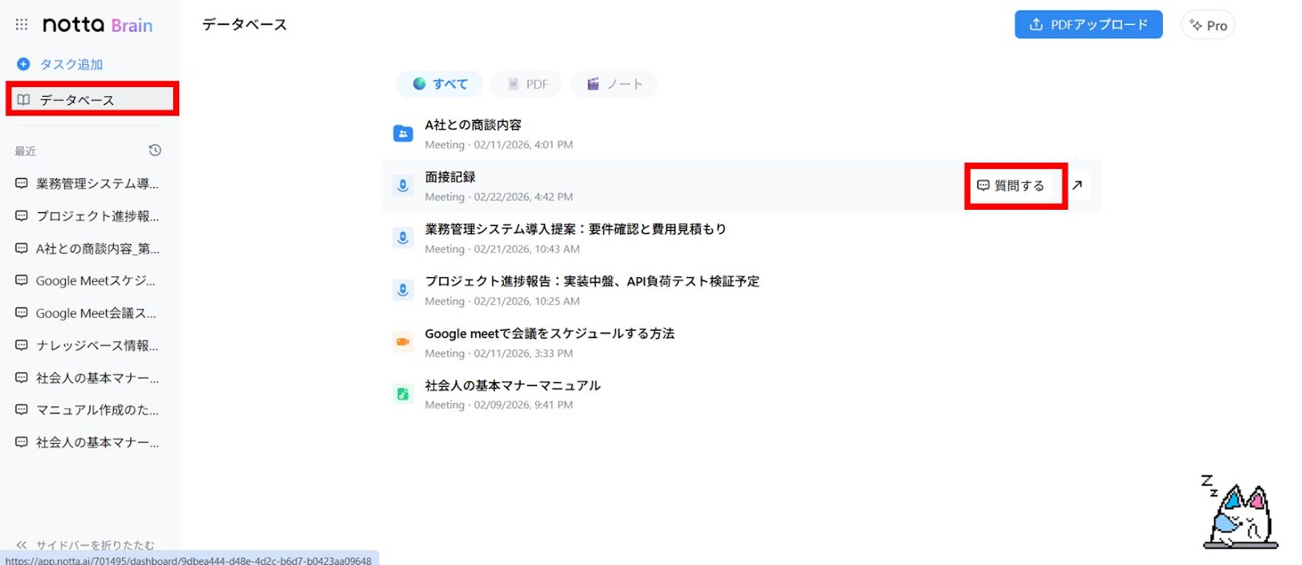Click the folder icon of A社との商談内容
1302x565 pixels.
(x=403, y=133)
